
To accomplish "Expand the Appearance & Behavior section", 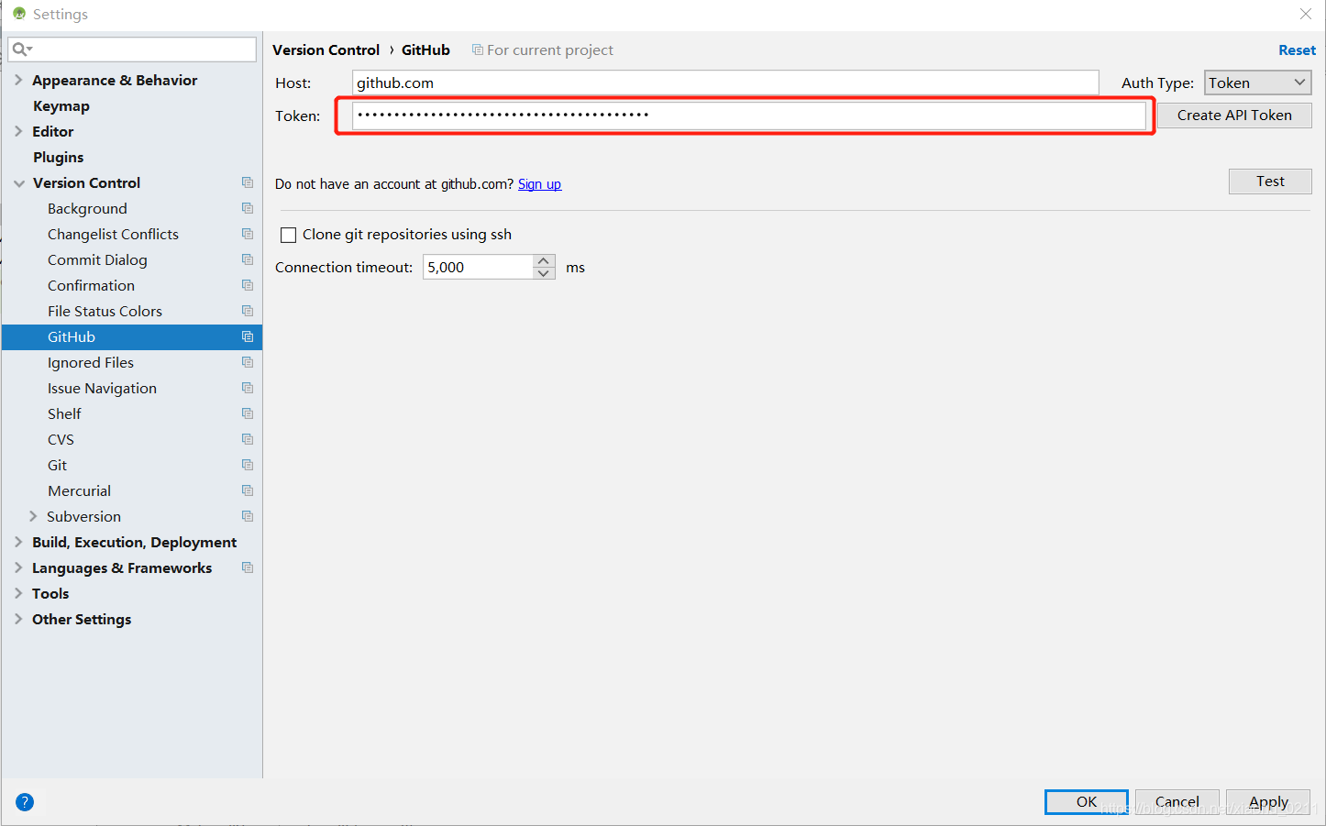I will (18, 80).
